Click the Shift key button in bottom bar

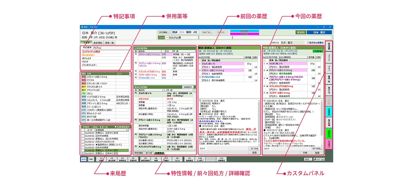pos(84,159)
